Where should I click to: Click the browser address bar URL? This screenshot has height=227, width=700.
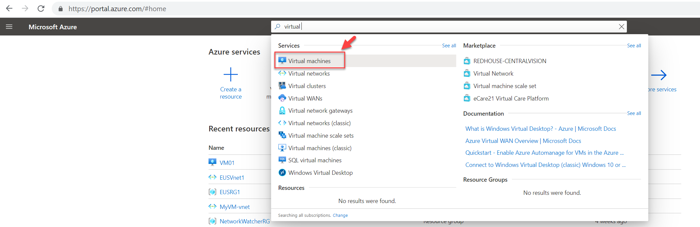[x=117, y=9]
